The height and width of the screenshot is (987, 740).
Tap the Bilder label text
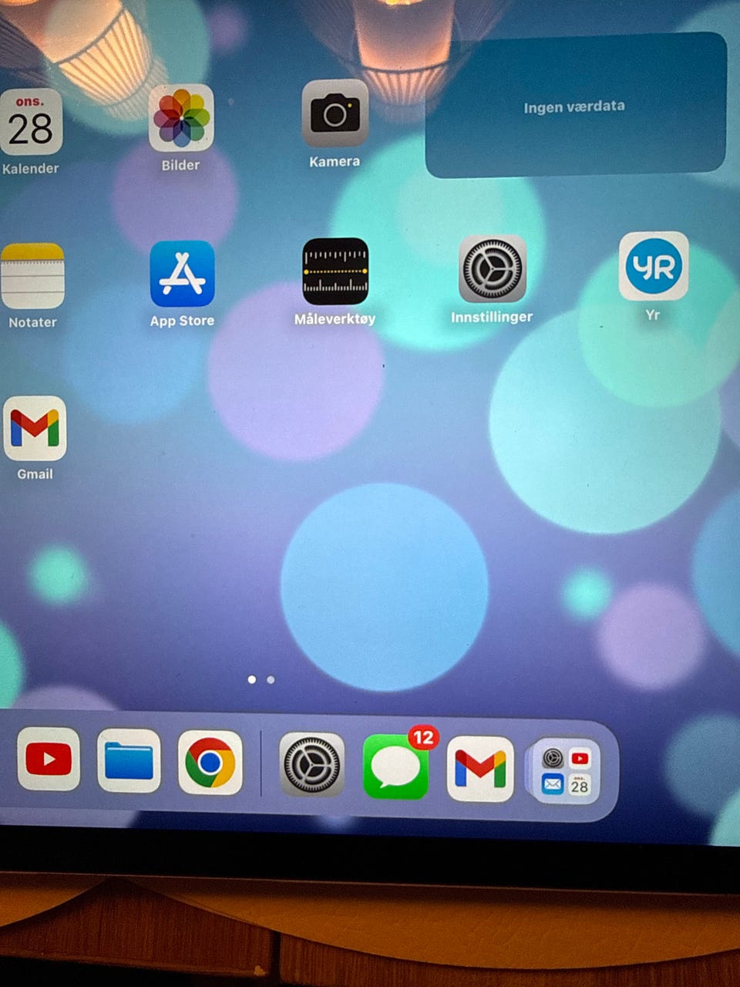180,165
